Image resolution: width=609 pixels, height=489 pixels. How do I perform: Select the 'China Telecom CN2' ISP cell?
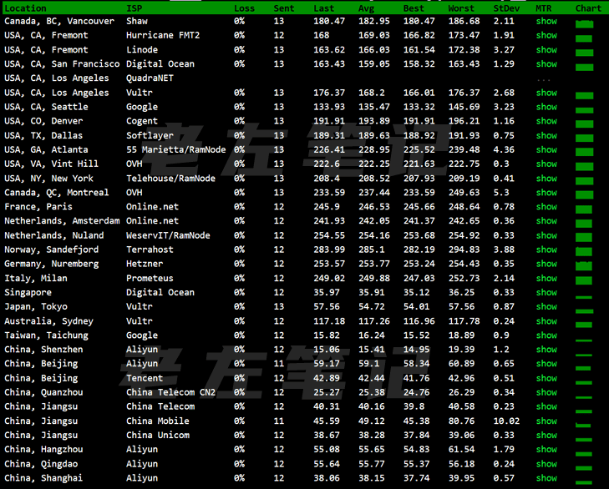(171, 392)
